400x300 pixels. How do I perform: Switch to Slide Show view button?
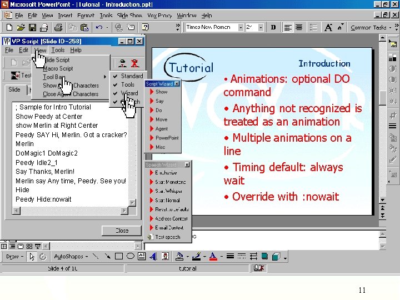tap(38, 247)
